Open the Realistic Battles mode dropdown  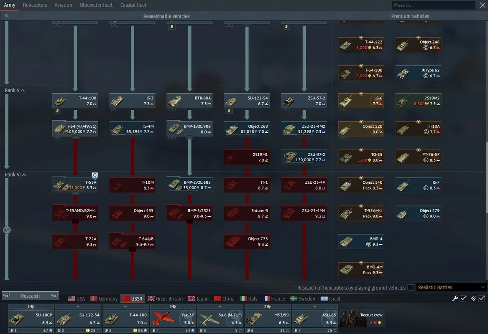451,288
